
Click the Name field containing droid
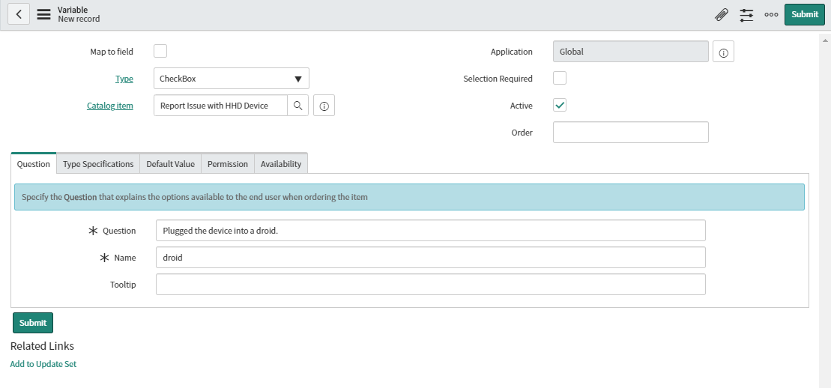(430, 258)
